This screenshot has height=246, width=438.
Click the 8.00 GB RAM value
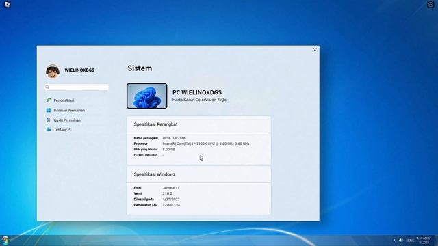click(169, 150)
